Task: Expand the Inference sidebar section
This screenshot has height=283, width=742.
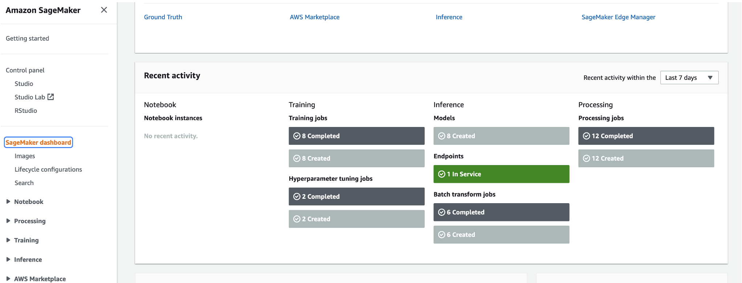Action: coord(8,259)
